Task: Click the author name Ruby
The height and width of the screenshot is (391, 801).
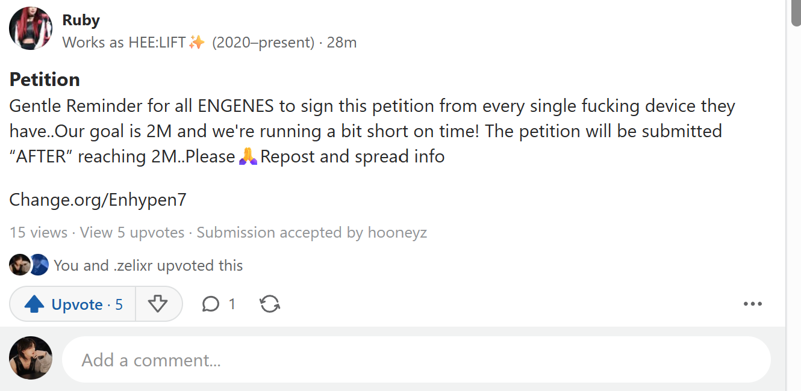Action: point(81,20)
